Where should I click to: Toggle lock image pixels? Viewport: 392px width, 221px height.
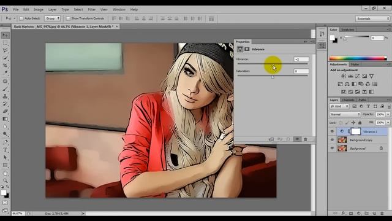coord(347,123)
